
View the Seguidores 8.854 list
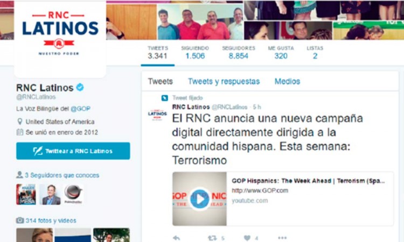239,53
